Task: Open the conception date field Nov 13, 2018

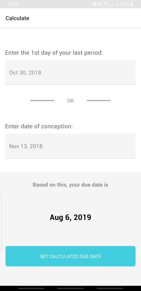Action: click(x=70, y=146)
